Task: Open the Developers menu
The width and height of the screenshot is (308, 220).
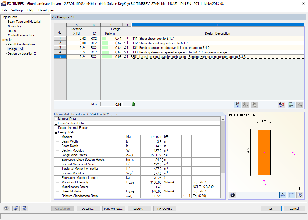Action: coord(46,10)
